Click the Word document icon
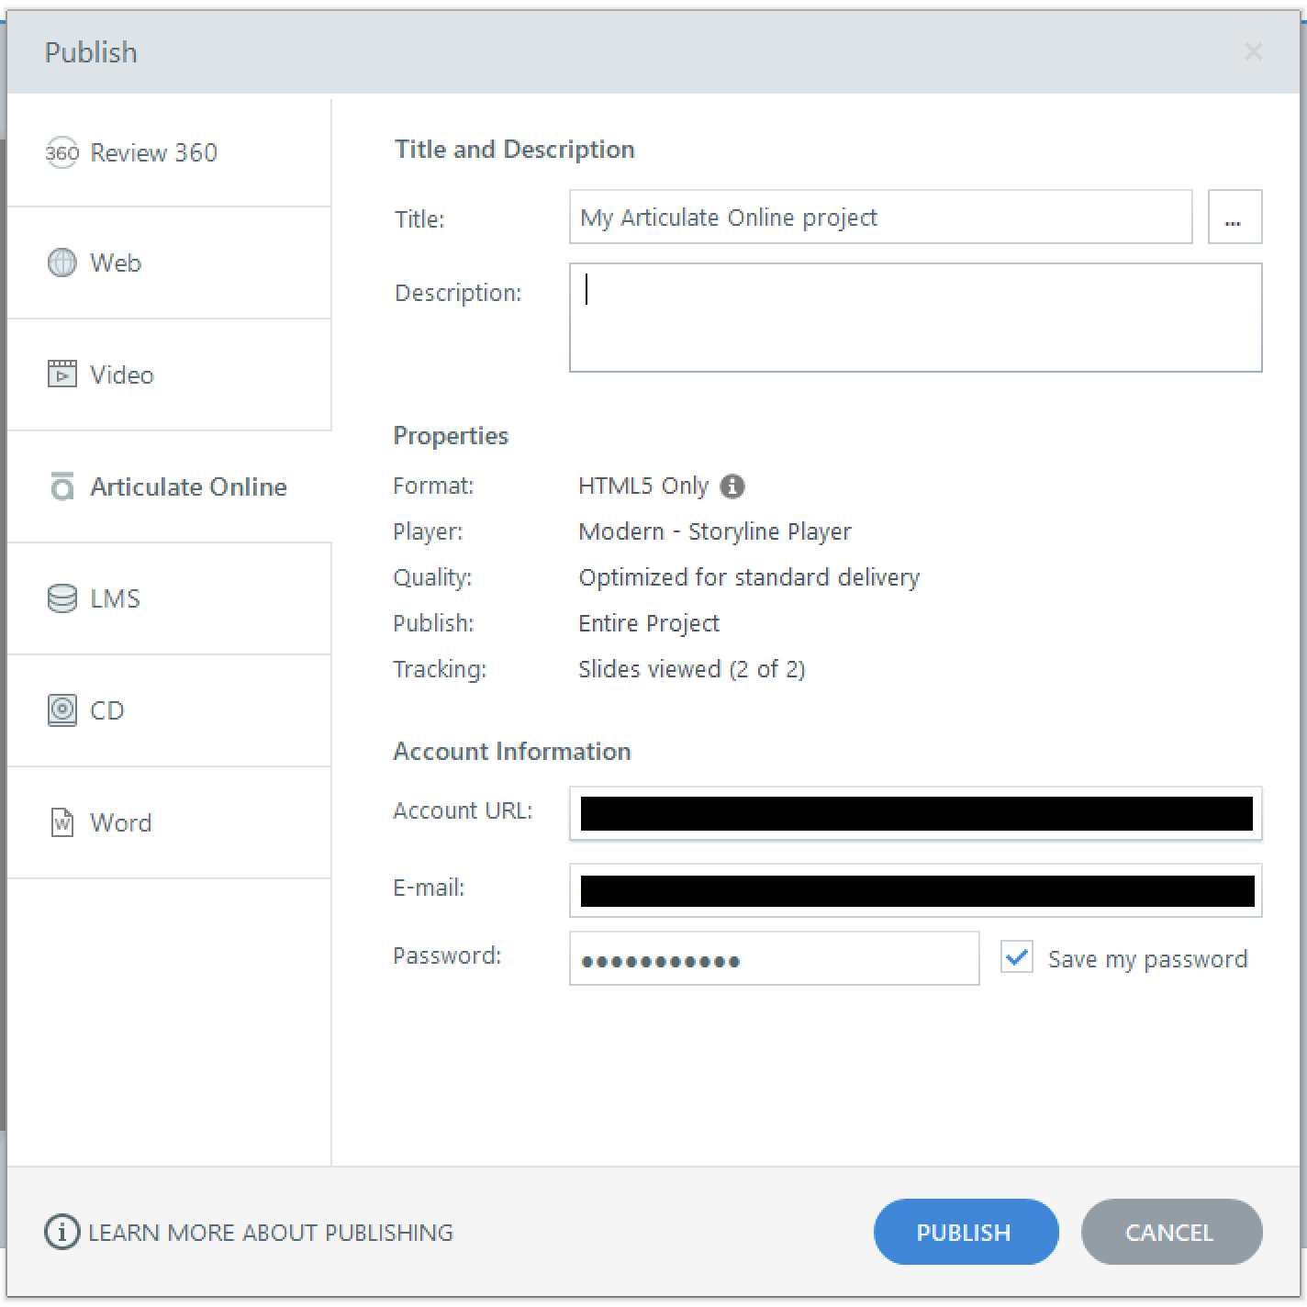The width and height of the screenshot is (1307, 1307). pyautogui.click(x=61, y=822)
